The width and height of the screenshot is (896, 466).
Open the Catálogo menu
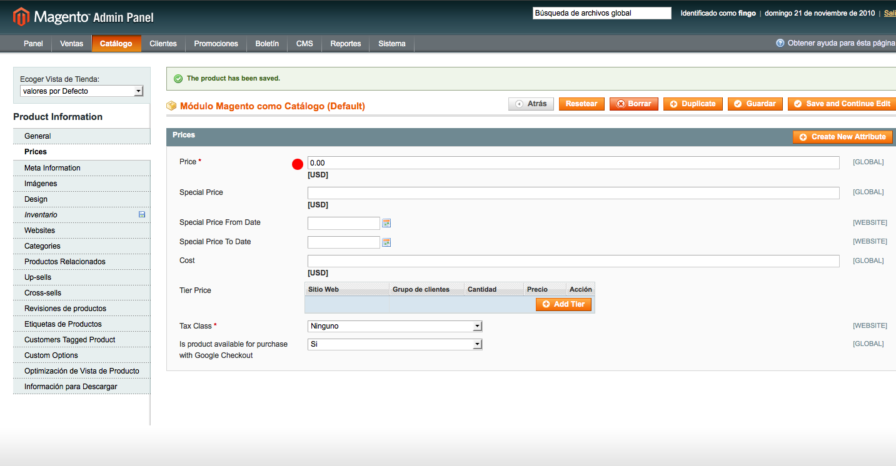click(x=116, y=44)
